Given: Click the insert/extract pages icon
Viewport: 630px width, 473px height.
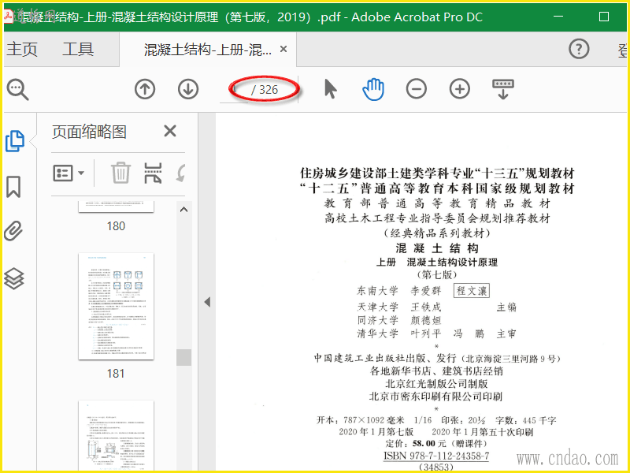Looking at the screenshot, I should 153,173.
